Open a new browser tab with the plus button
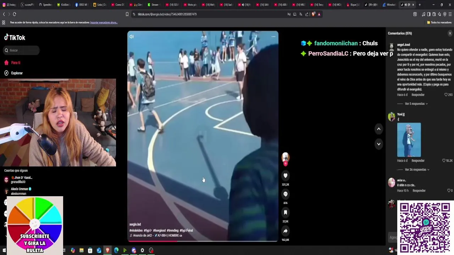 420,5
